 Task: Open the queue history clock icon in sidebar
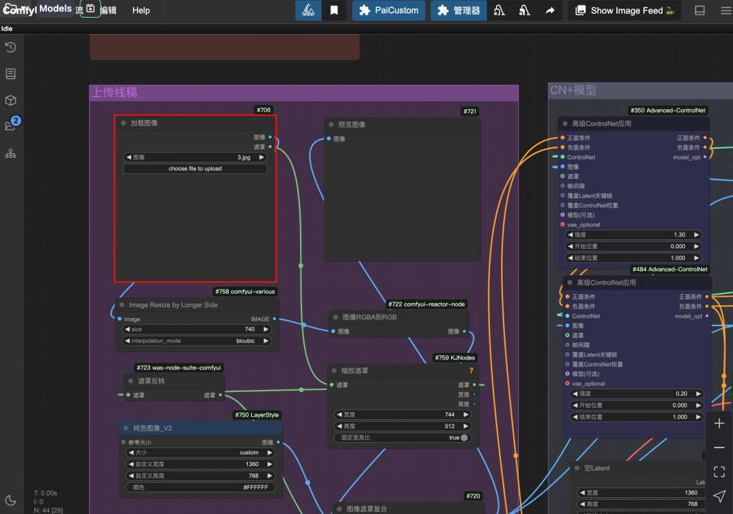point(11,47)
